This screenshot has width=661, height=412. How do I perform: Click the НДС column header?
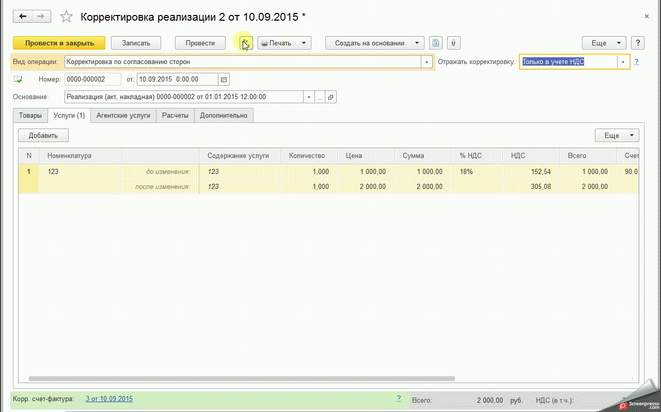point(531,155)
